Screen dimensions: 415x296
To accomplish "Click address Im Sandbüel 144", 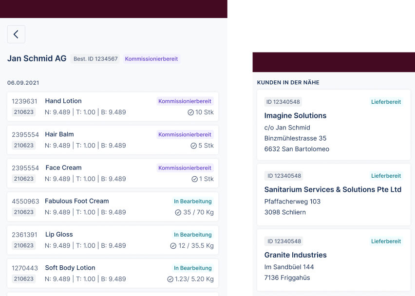I will 289,267.
